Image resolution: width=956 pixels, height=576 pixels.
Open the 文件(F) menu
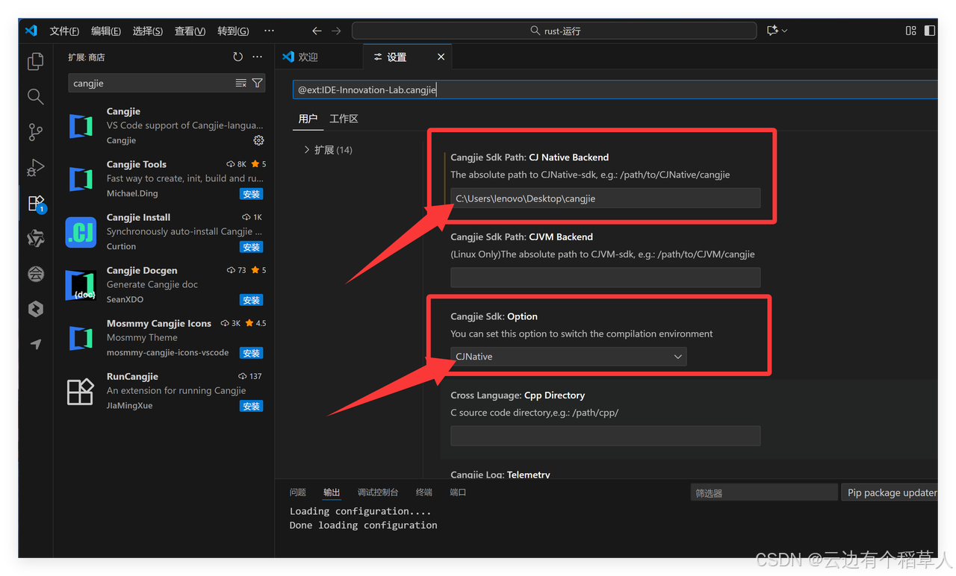(x=64, y=31)
